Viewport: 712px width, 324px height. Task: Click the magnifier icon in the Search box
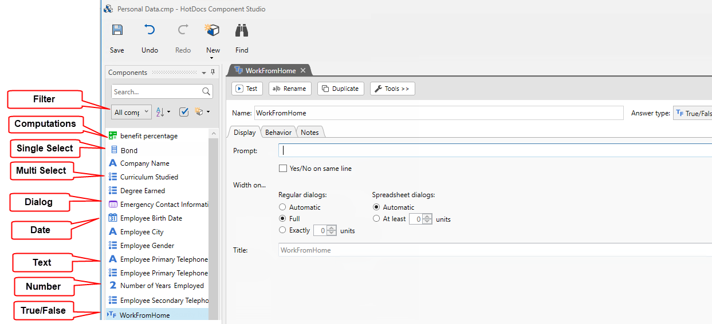point(206,91)
